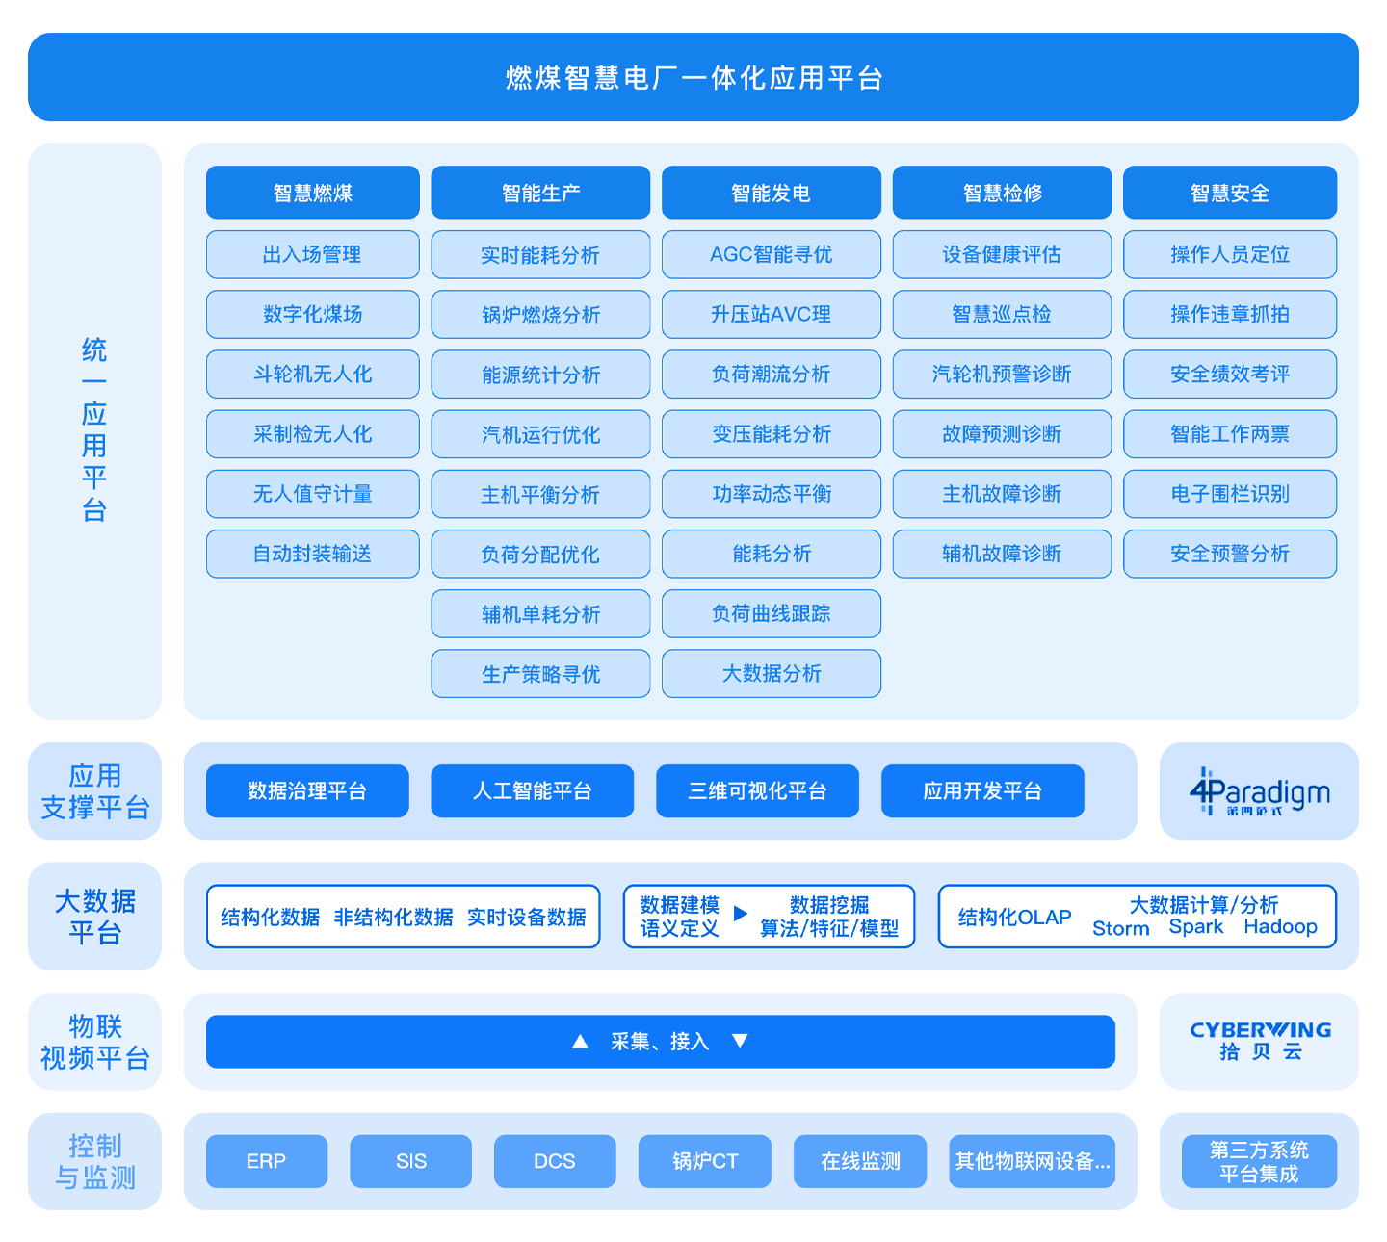Viewport: 1387px width, 1242px height.
Task: Click the 锅炉燃烧分析 item
Action: 540,314
